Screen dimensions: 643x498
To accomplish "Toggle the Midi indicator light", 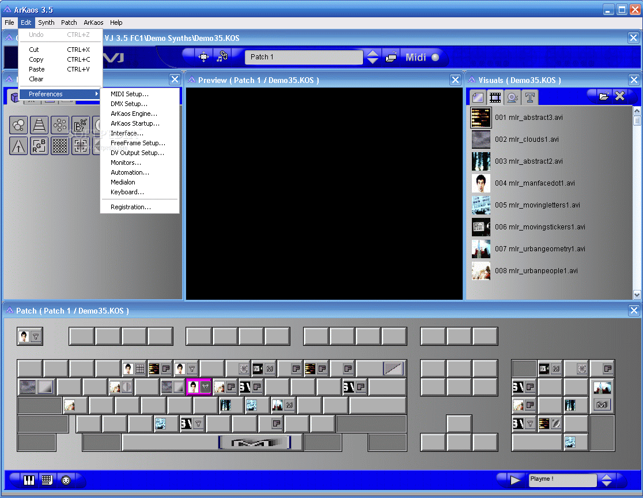I will point(436,58).
